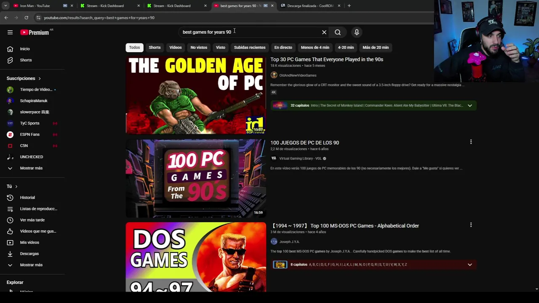
Task: Select the Menos de 4 min filter chip
Action: [315, 48]
